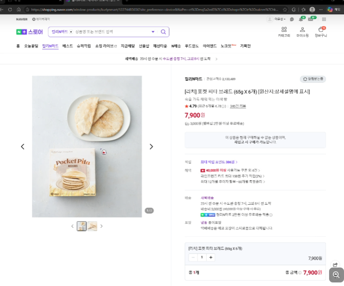Bookmark this page with the star icon
344x286 pixels.
click(285, 9)
